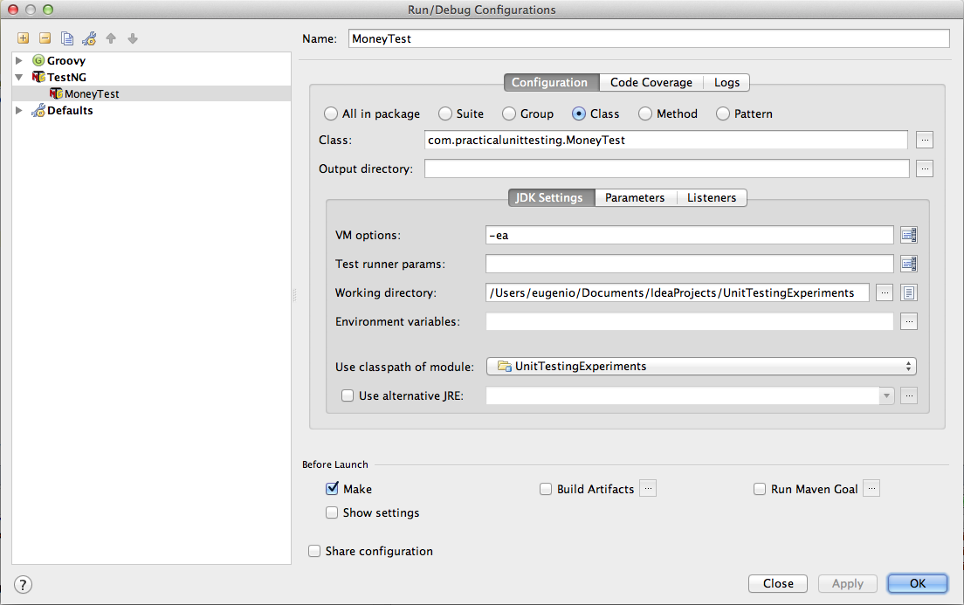Add a new configuration with the plus icon
Viewport: 964px width, 605px height.
pos(23,38)
